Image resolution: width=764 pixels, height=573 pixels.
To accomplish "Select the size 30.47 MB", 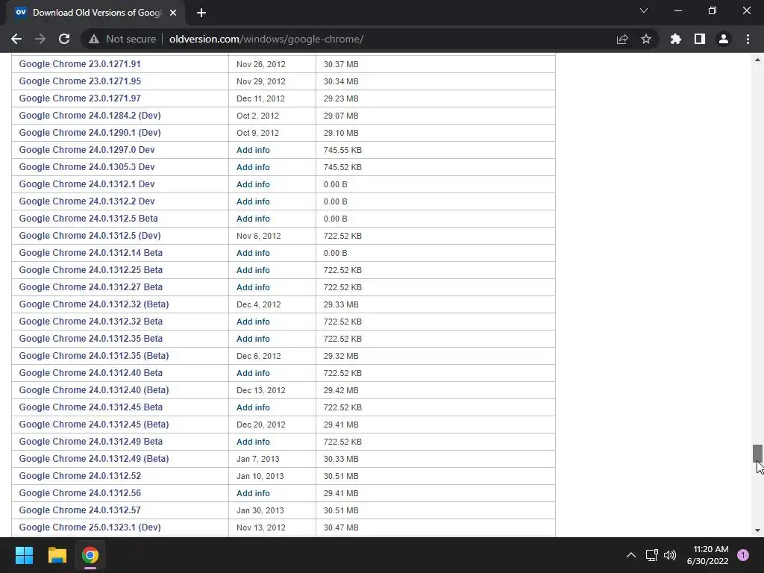I will point(341,527).
